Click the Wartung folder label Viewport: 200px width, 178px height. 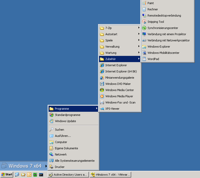pyautogui.click(x=111, y=53)
